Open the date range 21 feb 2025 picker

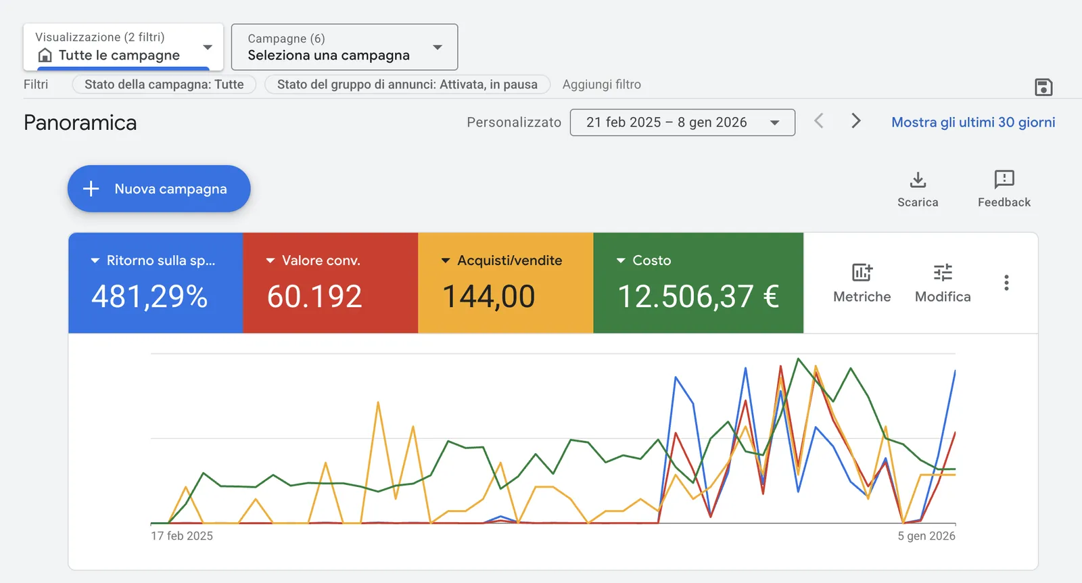(x=682, y=122)
